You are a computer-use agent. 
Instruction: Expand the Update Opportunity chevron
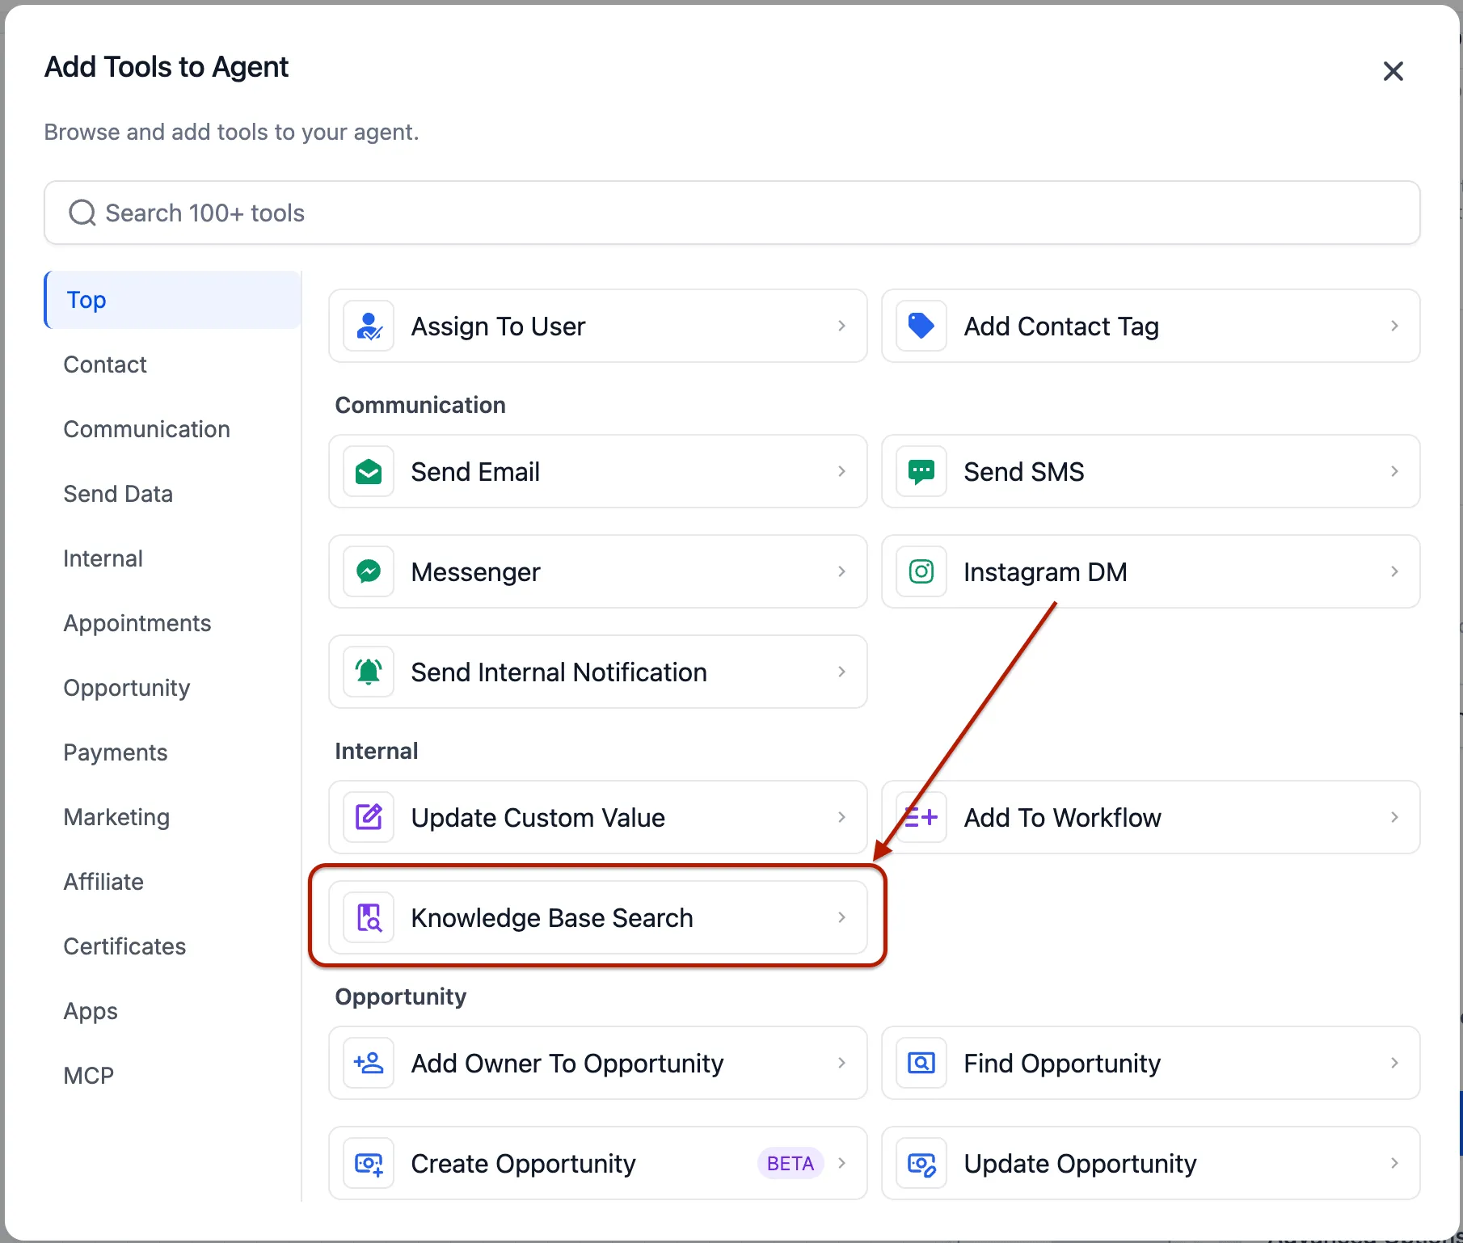coord(1394,1163)
